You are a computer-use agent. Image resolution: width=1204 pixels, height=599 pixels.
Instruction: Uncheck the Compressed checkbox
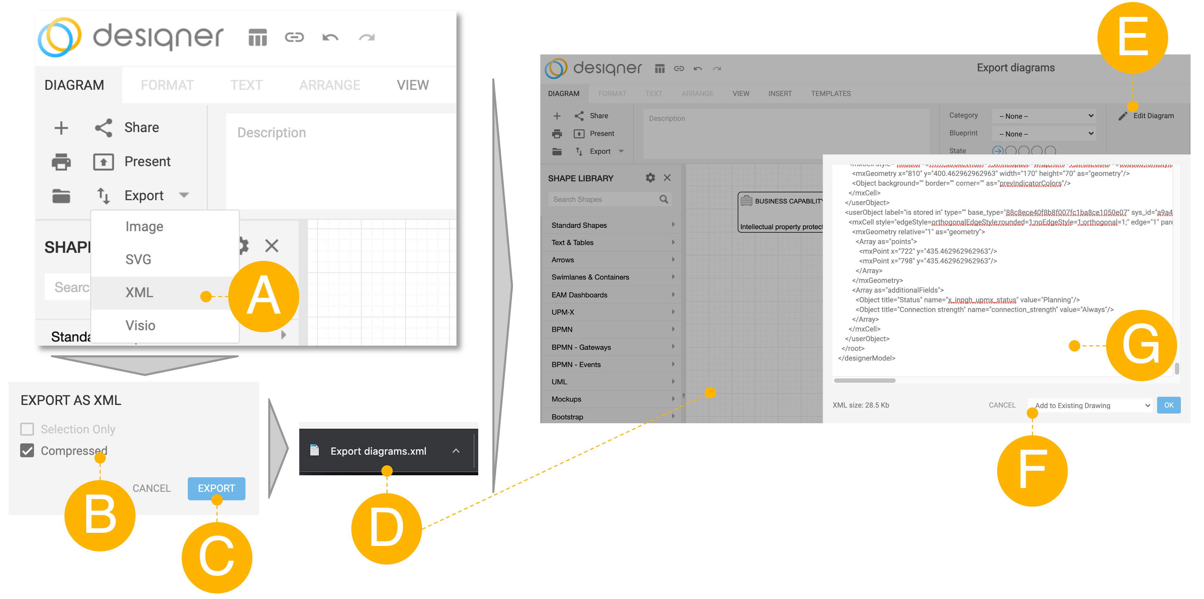coord(27,450)
